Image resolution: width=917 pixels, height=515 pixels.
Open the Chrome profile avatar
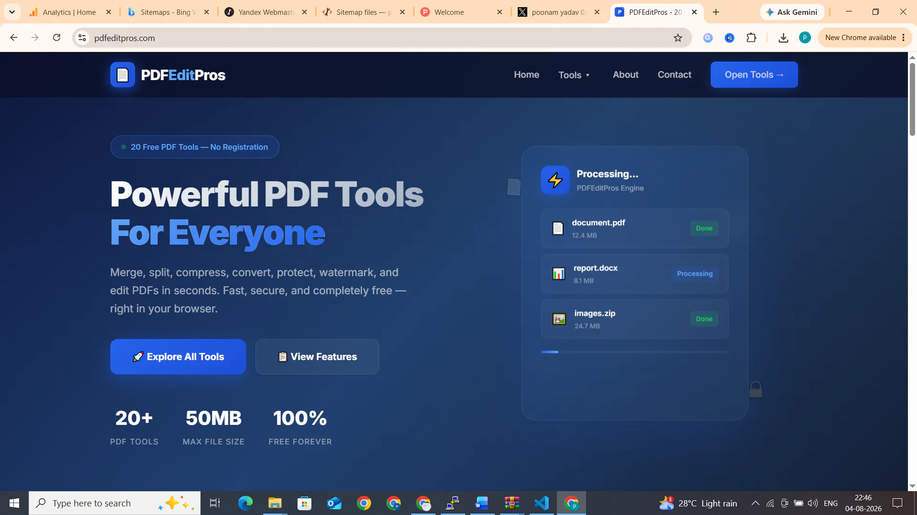[x=805, y=38]
